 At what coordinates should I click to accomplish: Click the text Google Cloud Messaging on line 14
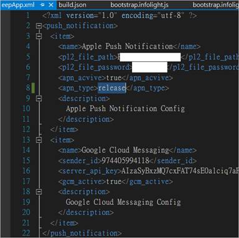click(126, 150)
